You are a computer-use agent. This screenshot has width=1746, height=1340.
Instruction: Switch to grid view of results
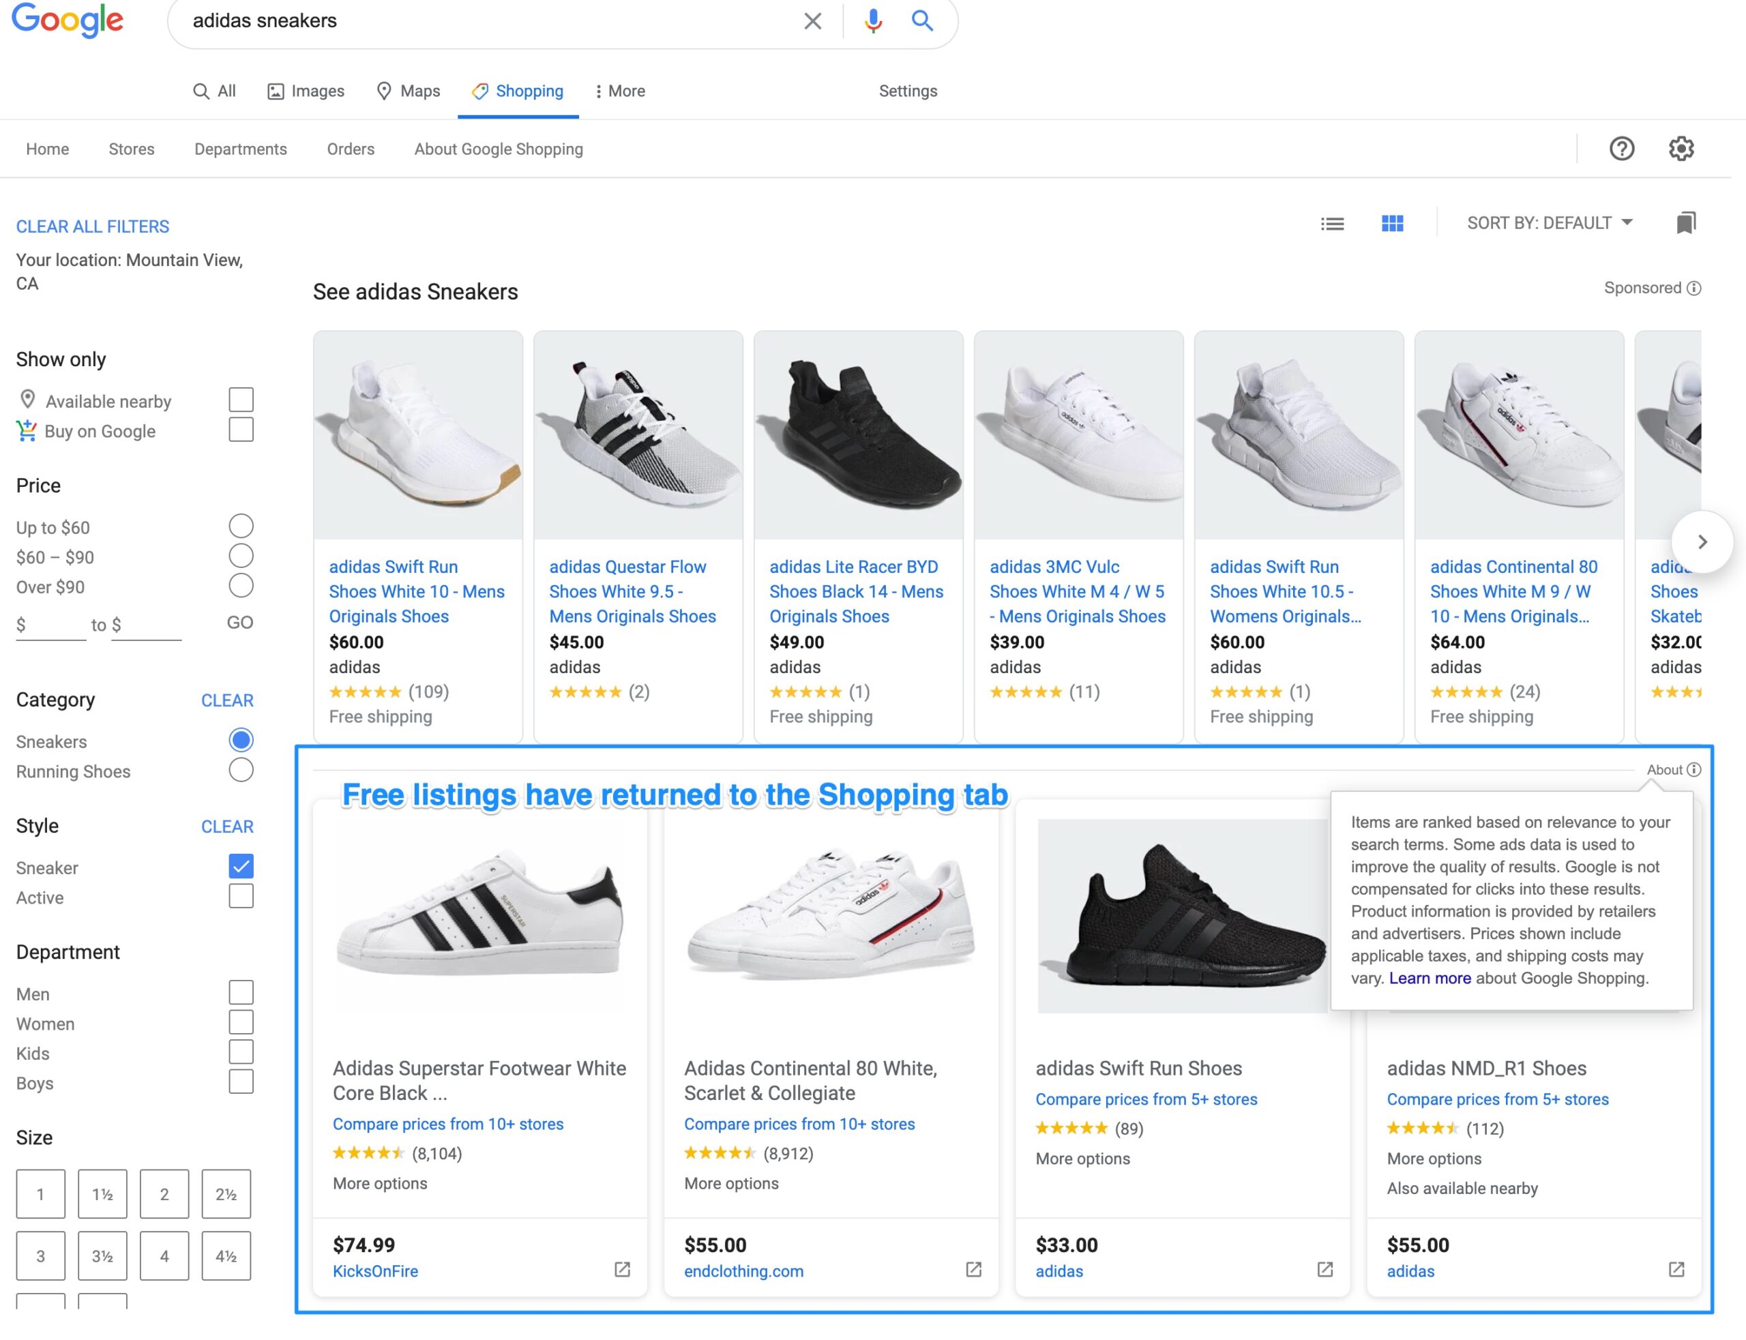(1393, 224)
